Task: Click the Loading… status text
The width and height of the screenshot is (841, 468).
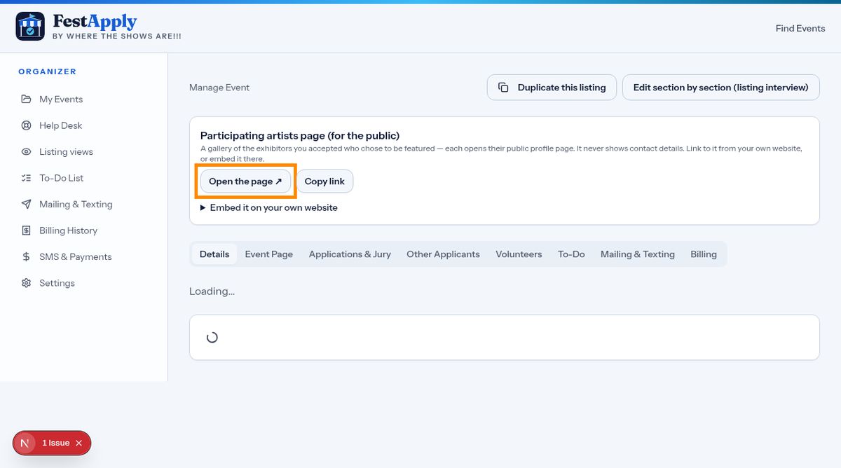Action: pos(212,291)
